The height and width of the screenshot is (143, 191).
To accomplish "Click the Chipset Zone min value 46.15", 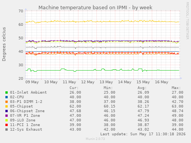I will coord(110,111).
